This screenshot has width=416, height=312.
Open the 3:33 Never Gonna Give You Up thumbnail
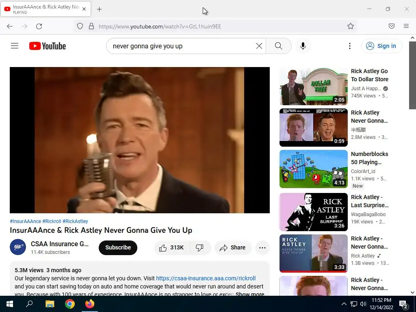(x=313, y=253)
